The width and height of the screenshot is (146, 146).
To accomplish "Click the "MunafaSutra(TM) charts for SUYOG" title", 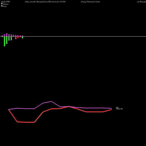I will (x=51, y=2).
